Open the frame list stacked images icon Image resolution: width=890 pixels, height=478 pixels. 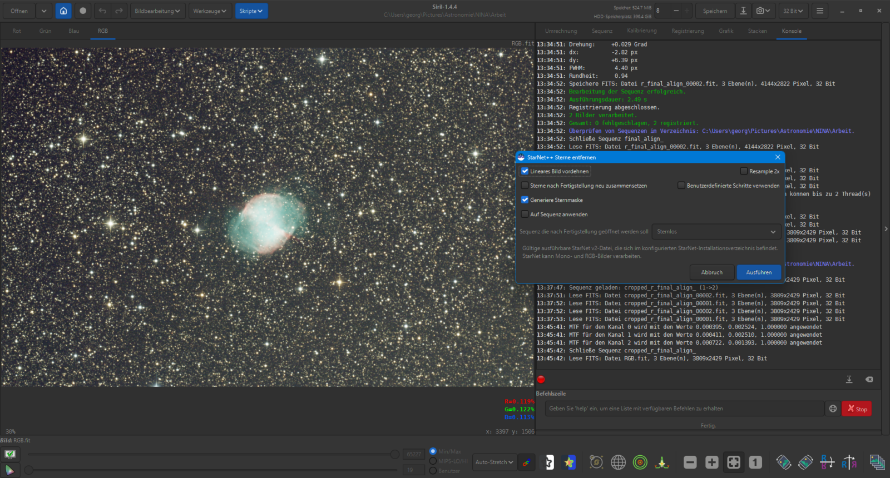tap(877, 462)
